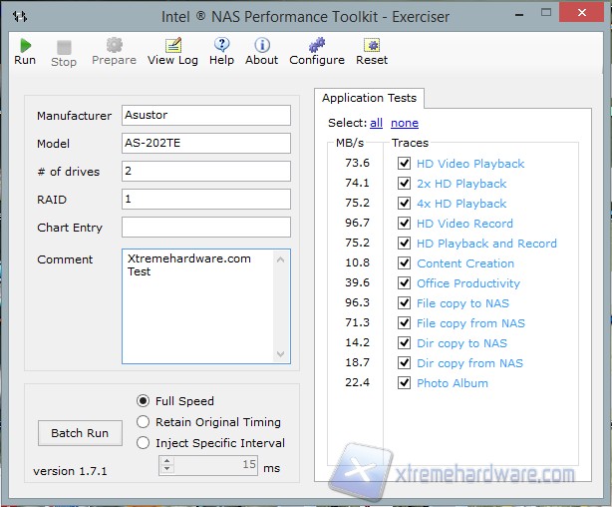
Task: Choose Inject Specific Interval option
Action: pos(144,443)
